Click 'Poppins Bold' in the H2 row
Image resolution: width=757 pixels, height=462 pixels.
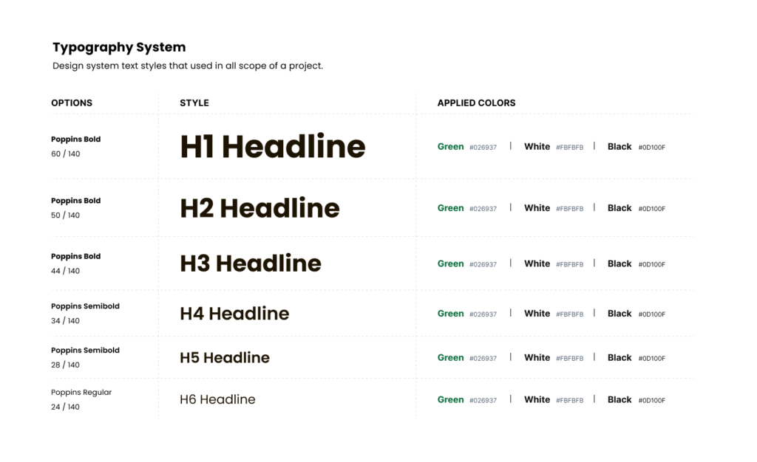click(76, 201)
